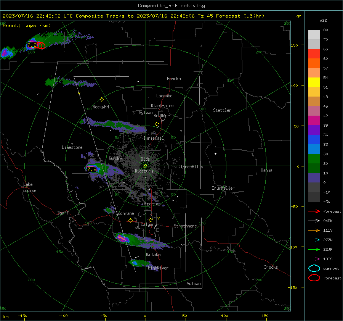Click the Stettler city label
This screenshot has width=343, height=321.
(222, 110)
